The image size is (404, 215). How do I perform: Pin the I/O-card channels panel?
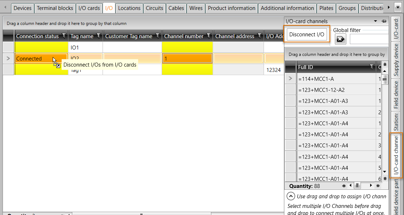(x=384, y=21)
